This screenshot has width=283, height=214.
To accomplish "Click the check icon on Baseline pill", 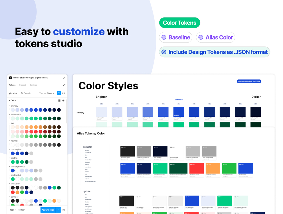I will click(x=164, y=37).
